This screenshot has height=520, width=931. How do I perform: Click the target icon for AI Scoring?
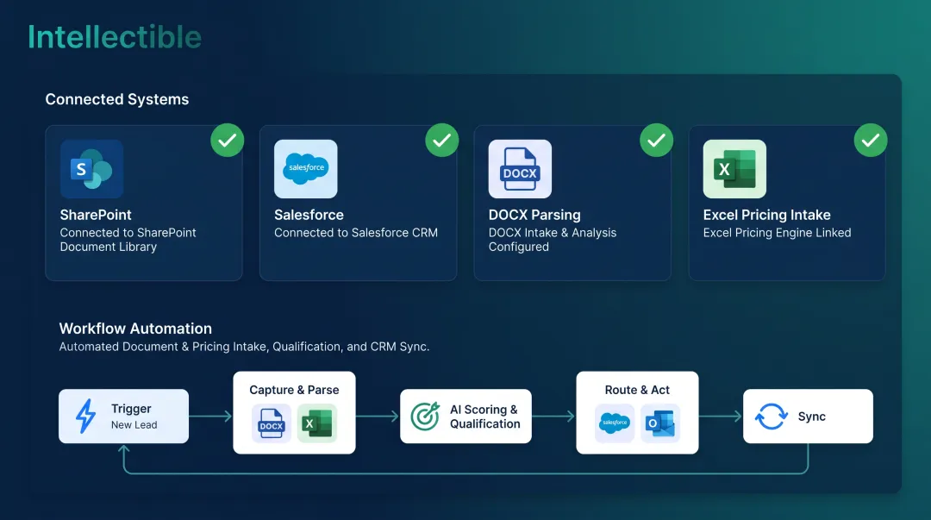(x=425, y=416)
